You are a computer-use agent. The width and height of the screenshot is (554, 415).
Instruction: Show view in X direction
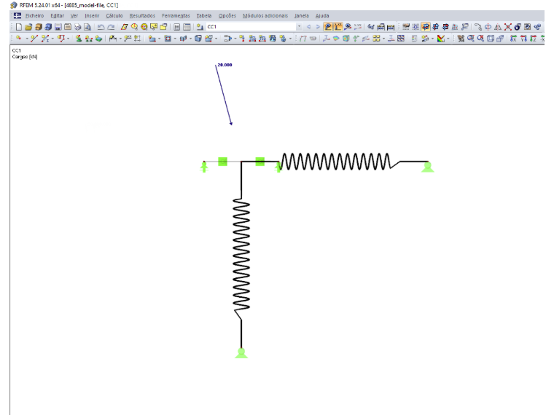tap(513, 39)
